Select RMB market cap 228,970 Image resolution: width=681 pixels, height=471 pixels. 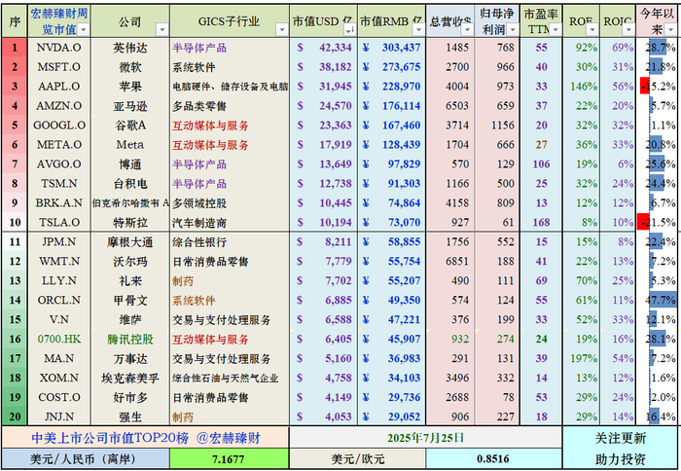(392, 86)
